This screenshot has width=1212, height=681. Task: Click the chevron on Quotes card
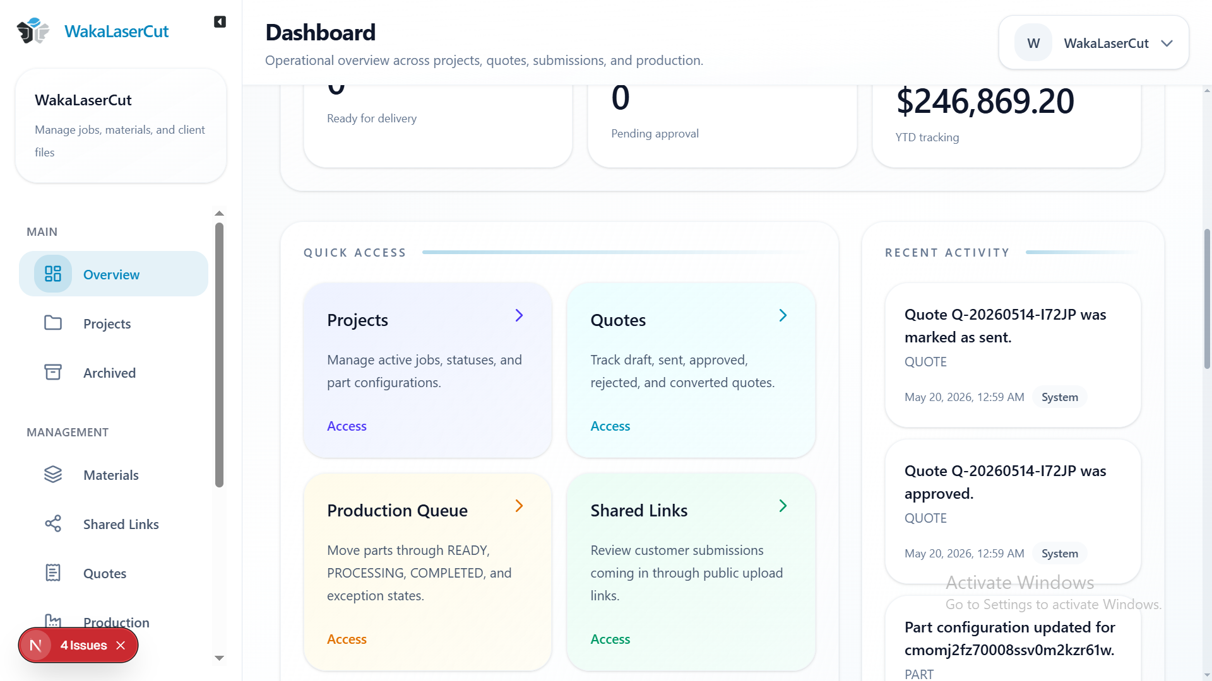click(x=783, y=315)
